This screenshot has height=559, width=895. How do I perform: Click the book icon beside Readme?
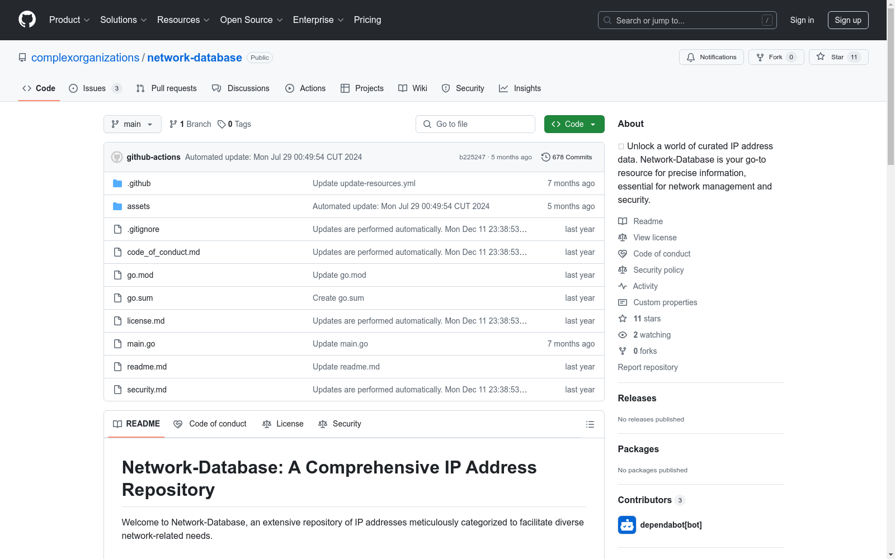pyautogui.click(x=623, y=221)
